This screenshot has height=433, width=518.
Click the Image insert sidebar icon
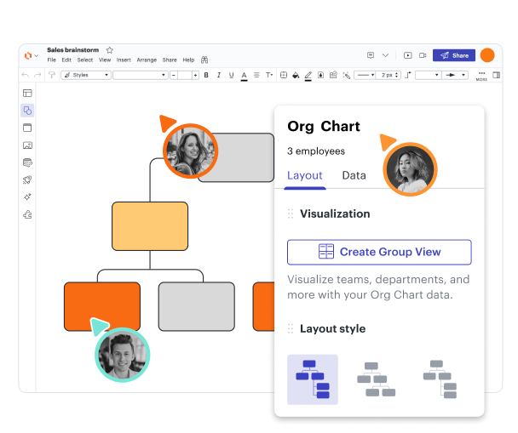tap(27, 145)
